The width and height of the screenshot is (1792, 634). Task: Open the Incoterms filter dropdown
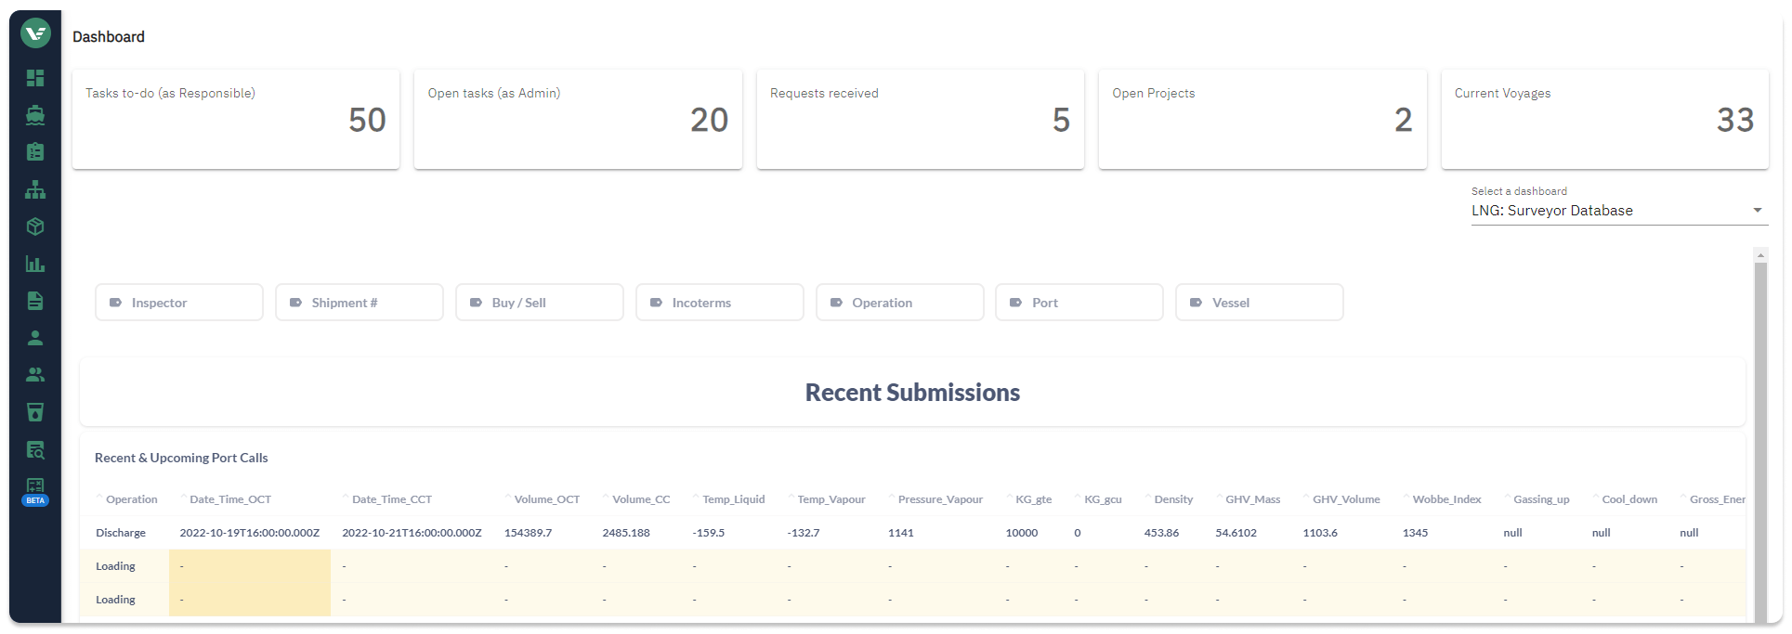click(720, 303)
